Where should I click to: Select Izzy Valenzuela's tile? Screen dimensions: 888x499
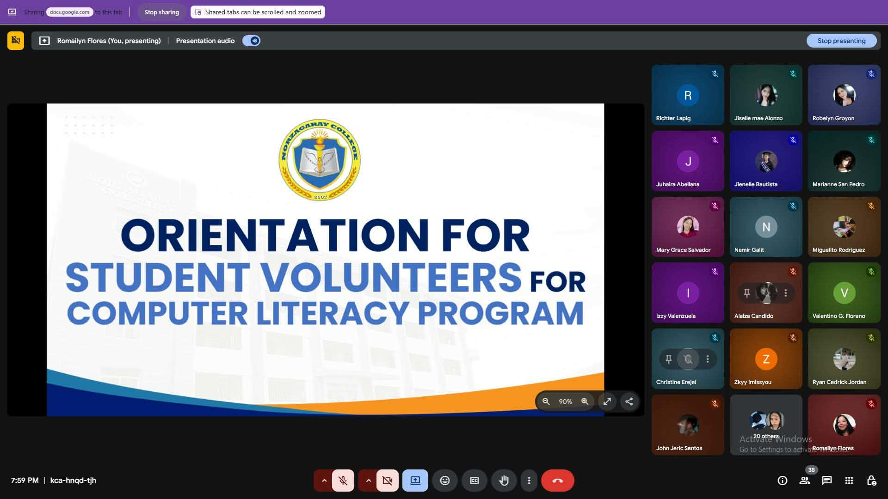[688, 293]
